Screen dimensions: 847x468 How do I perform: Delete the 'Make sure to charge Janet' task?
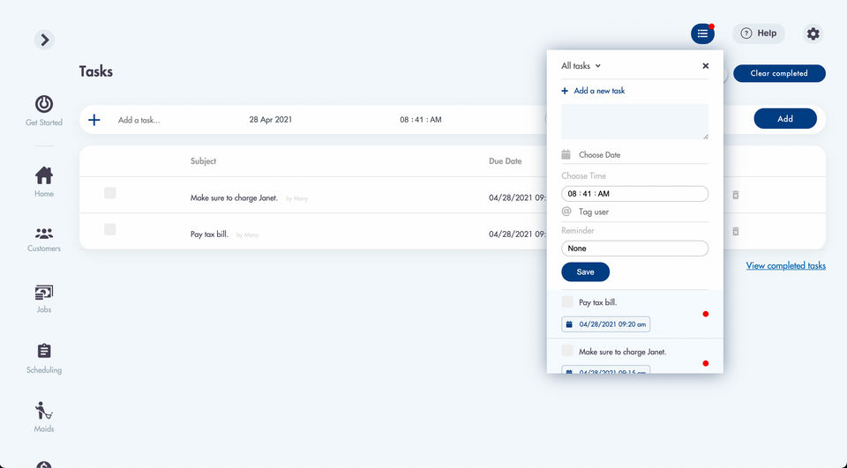pos(735,195)
